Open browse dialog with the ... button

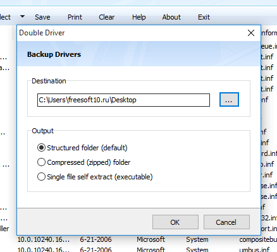pos(229,100)
